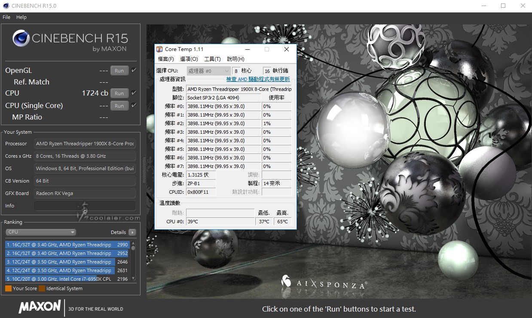Image resolution: width=532 pixels, height=318 pixels.
Task: Click the Processor field with AMD Ryzen Threadripper
Action: coord(85,144)
